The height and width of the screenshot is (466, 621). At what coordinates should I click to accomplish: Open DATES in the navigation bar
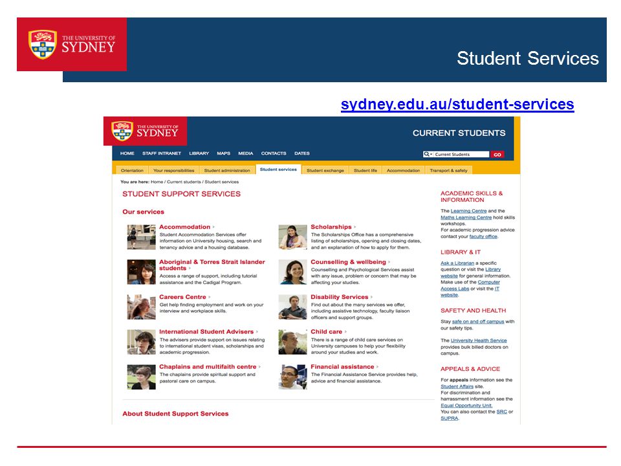coord(302,153)
